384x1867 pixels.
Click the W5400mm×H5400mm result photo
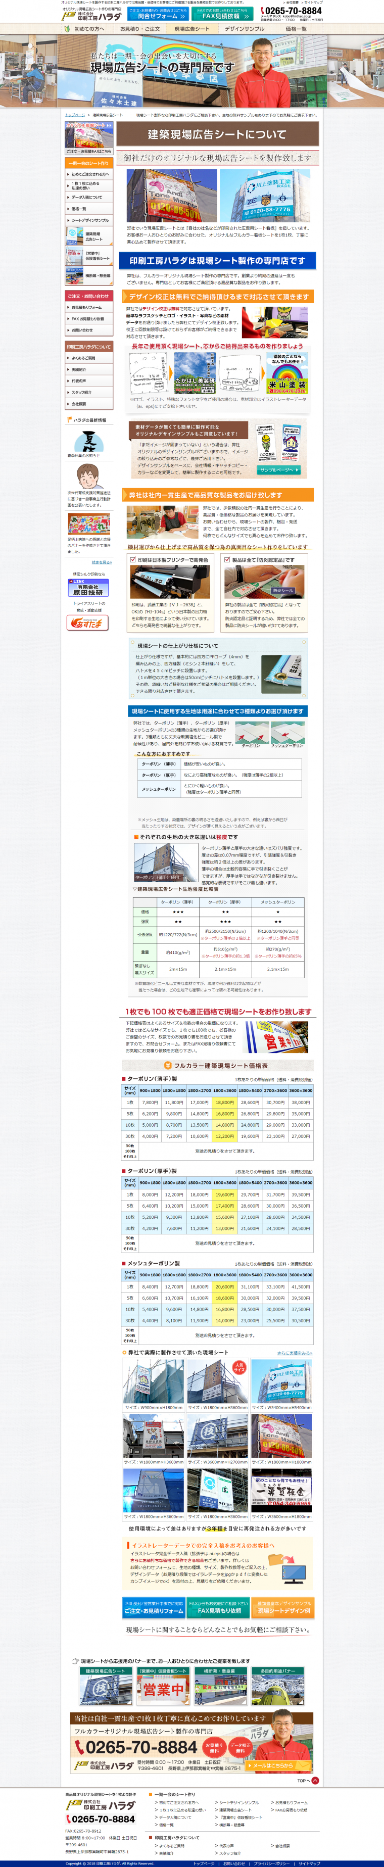(x=282, y=1381)
